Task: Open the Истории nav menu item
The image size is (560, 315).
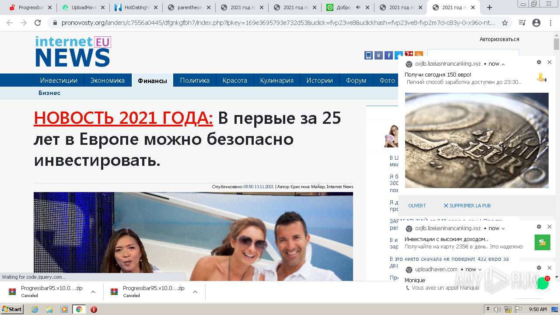Action: (320, 80)
